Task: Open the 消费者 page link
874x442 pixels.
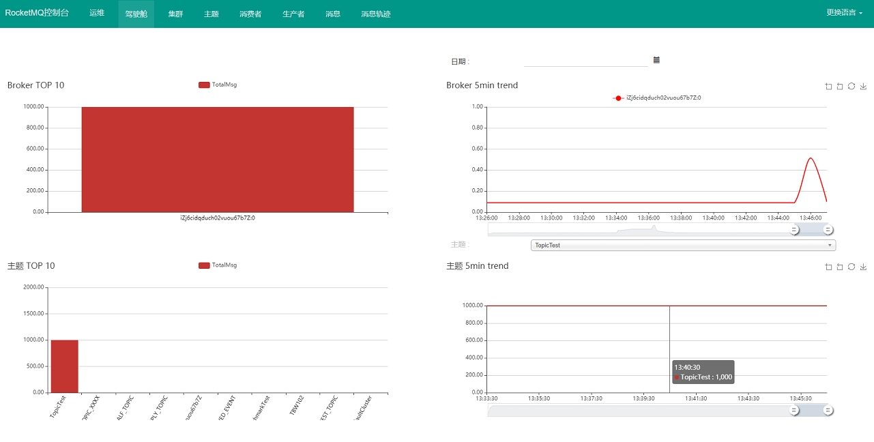Action: pos(250,14)
